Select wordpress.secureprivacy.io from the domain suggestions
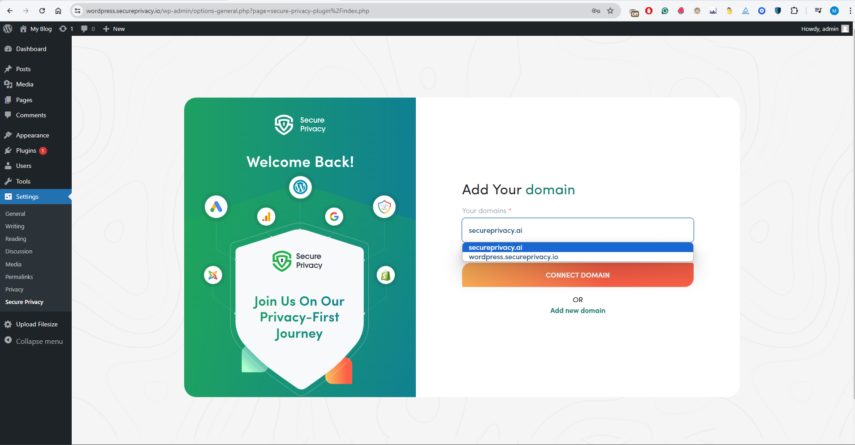 point(513,257)
